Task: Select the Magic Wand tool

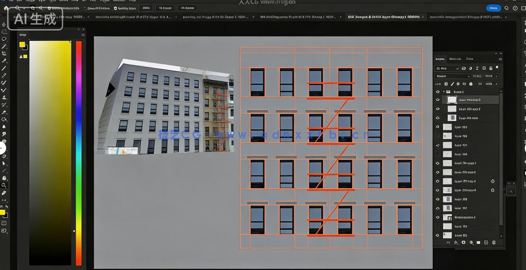Action: [4, 46]
